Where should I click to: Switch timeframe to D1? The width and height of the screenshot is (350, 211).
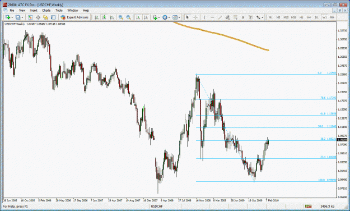click(317, 17)
